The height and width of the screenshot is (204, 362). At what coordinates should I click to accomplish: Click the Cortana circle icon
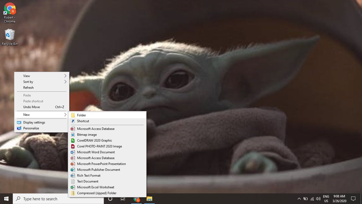tap(110, 199)
